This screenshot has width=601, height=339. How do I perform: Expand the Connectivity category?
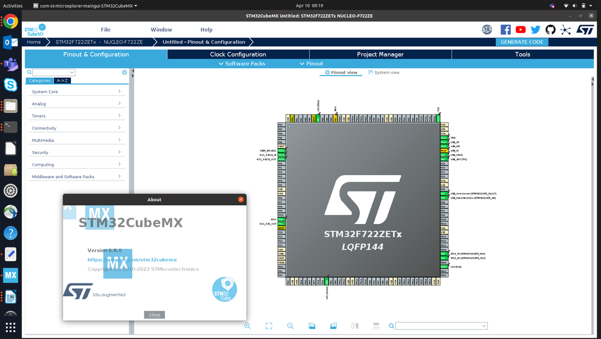[x=76, y=128]
